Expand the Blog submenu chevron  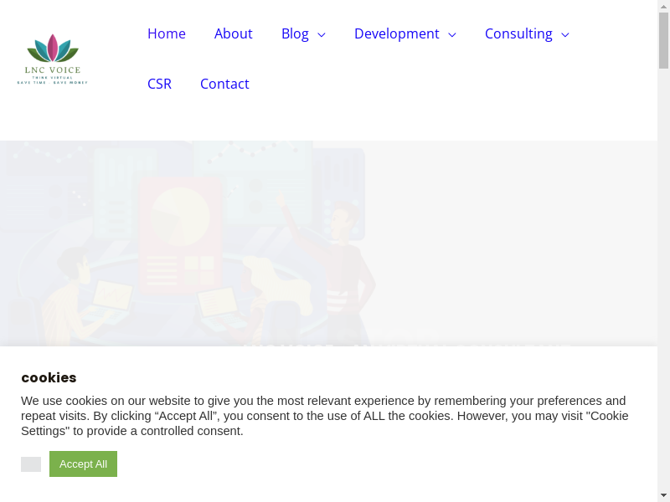click(x=321, y=34)
